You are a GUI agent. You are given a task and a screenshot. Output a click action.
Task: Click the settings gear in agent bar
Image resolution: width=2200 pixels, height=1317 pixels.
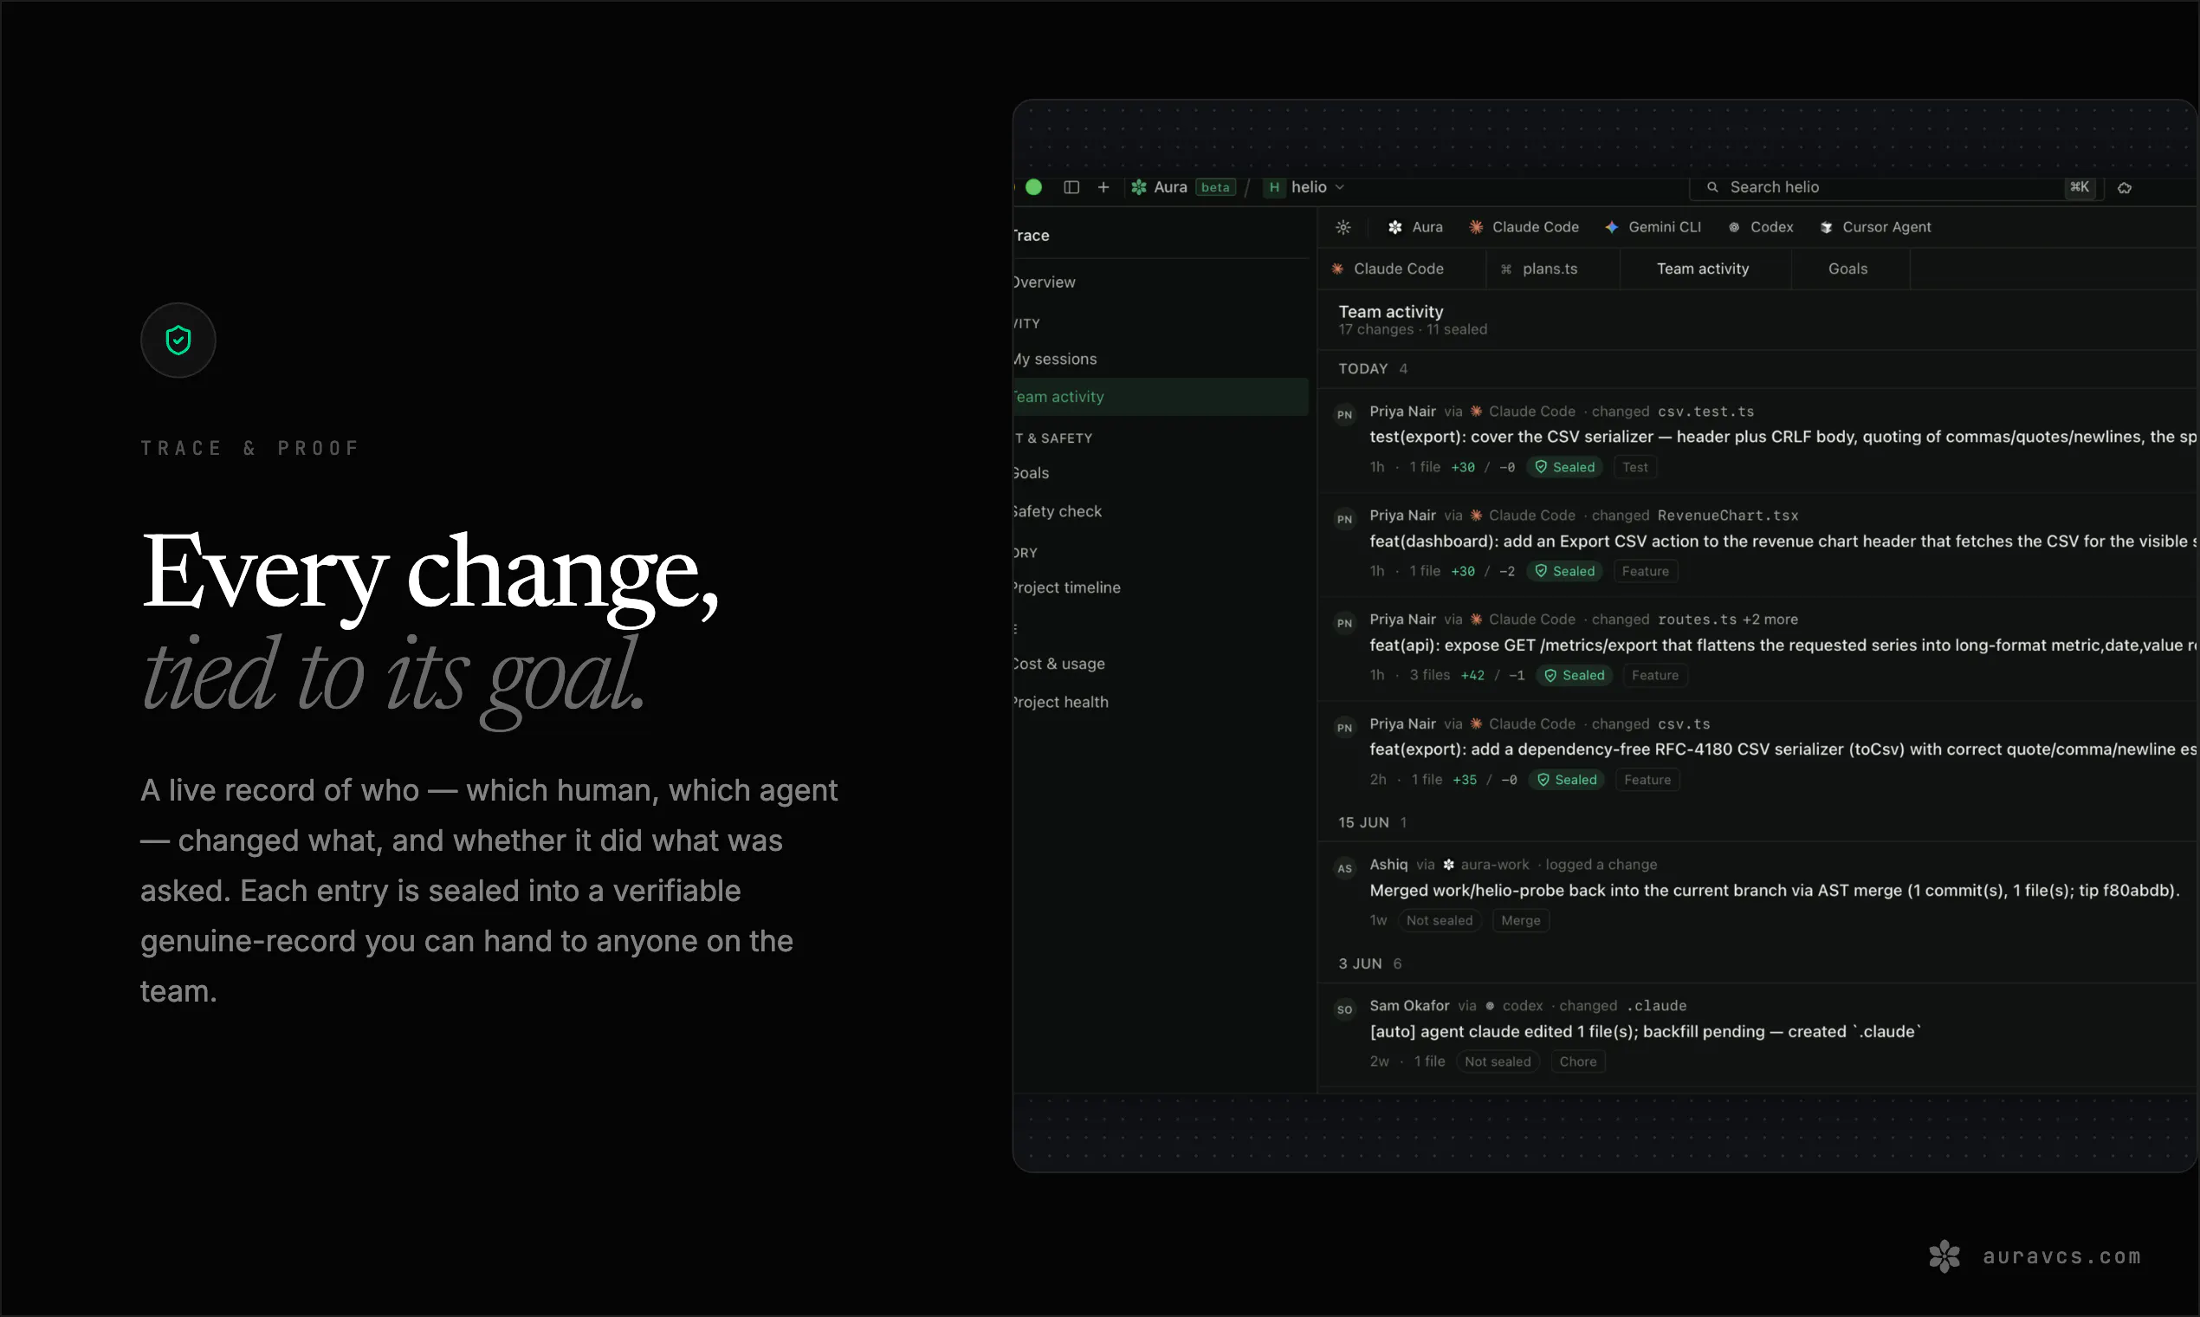[1343, 227]
